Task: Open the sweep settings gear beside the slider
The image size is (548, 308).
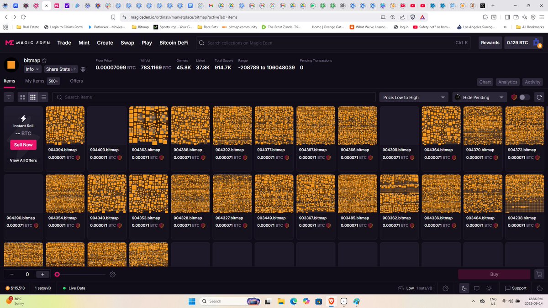Action: coord(112,274)
